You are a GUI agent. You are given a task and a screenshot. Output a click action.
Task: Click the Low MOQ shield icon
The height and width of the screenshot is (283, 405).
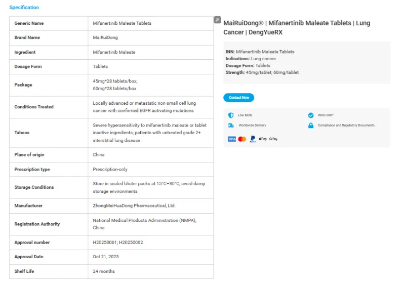coord(231,115)
